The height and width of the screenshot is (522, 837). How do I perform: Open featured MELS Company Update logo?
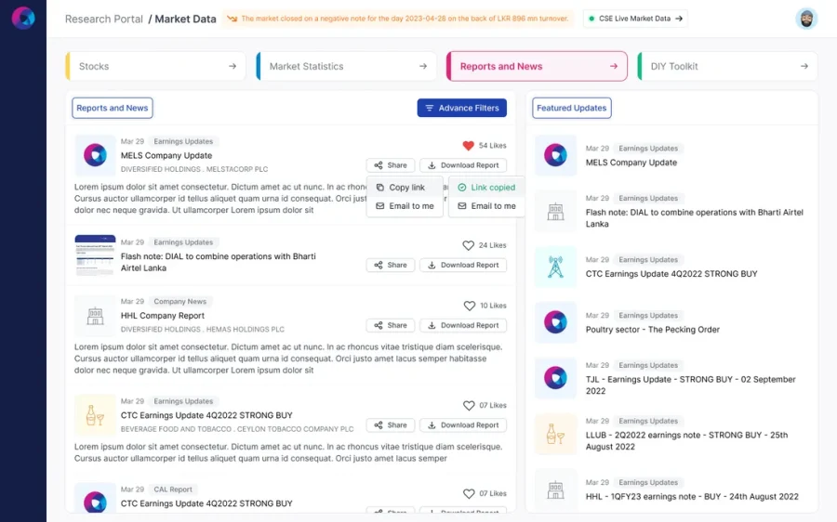[556, 155]
